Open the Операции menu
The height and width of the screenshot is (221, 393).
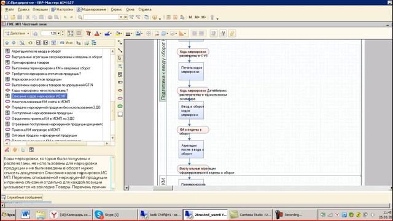pyautogui.click(x=40, y=9)
